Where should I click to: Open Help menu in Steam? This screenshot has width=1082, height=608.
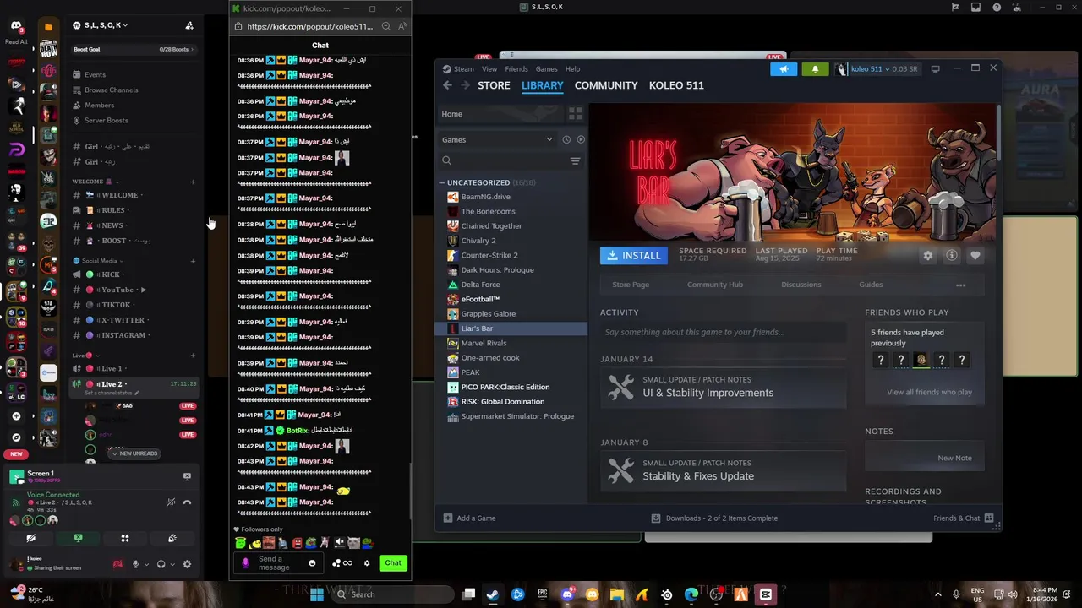[x=572, y=69]
